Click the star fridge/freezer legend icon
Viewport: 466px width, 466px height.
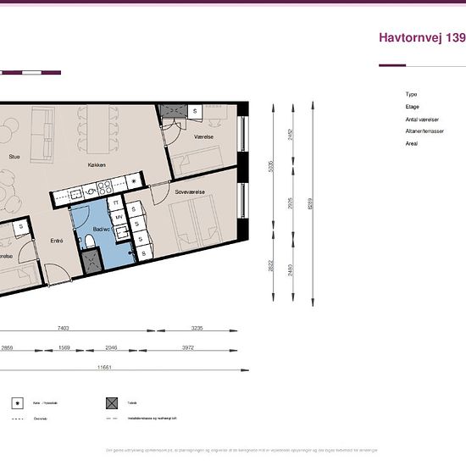point(18,403)
